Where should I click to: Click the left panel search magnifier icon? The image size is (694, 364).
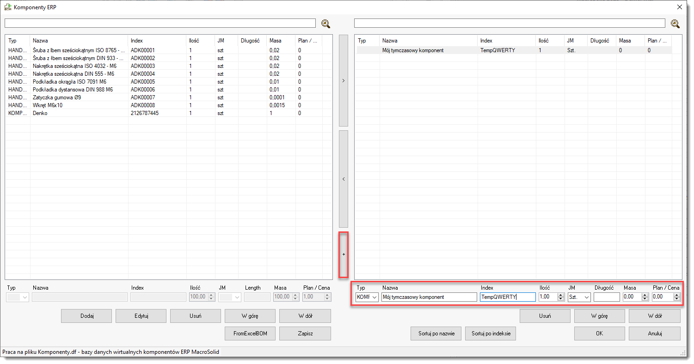tap(326, 24)
